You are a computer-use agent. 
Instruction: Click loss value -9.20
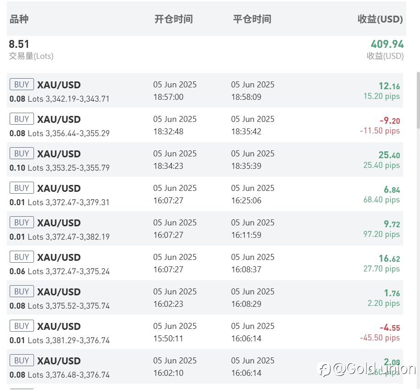[390, 121]
